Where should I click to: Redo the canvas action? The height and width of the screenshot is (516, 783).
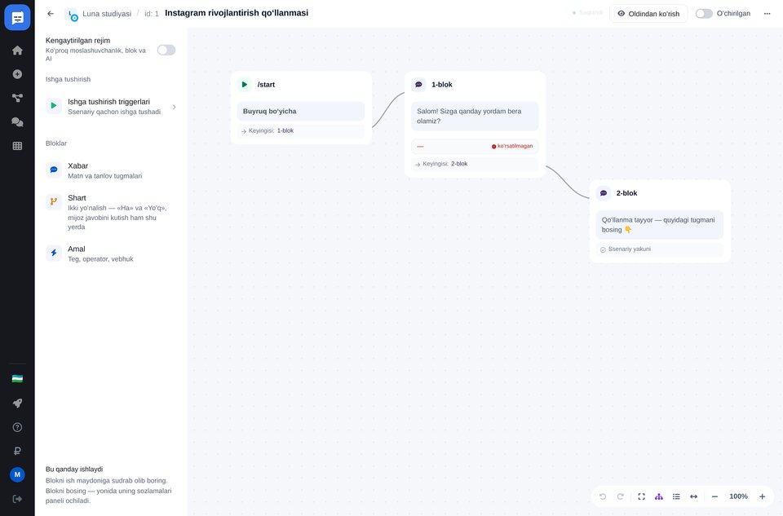(620, 496)
